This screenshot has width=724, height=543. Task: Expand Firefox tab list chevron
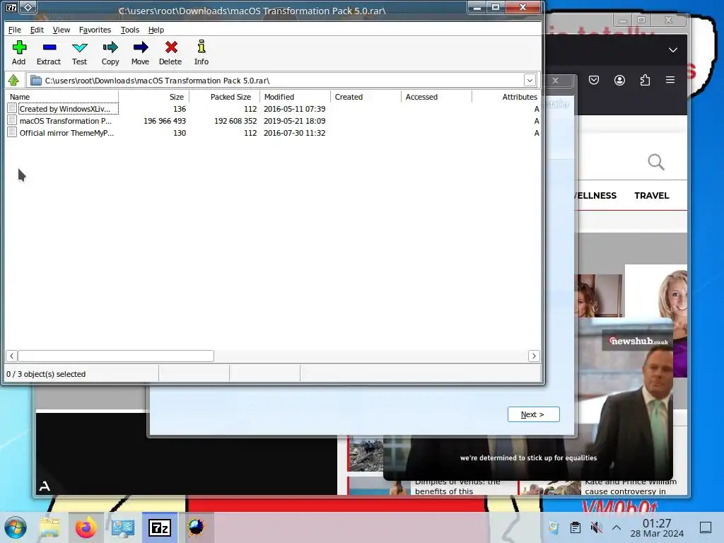(673, 50)
